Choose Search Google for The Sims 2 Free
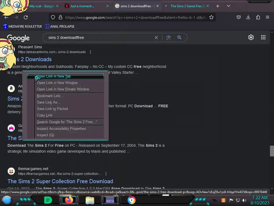The height and width of the screenshot is (206, 274). pyautogui.click(x=65, y=122)
